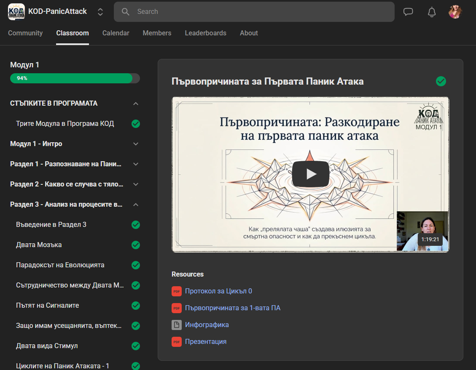This screenshot has height=370, width=476.
Task: Open the Първопричината за 1-вата ПА link
Action: [x=233, y=308]
